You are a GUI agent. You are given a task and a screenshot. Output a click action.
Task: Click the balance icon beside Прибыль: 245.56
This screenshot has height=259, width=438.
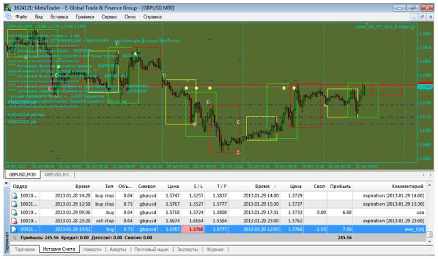coord(15,238)
